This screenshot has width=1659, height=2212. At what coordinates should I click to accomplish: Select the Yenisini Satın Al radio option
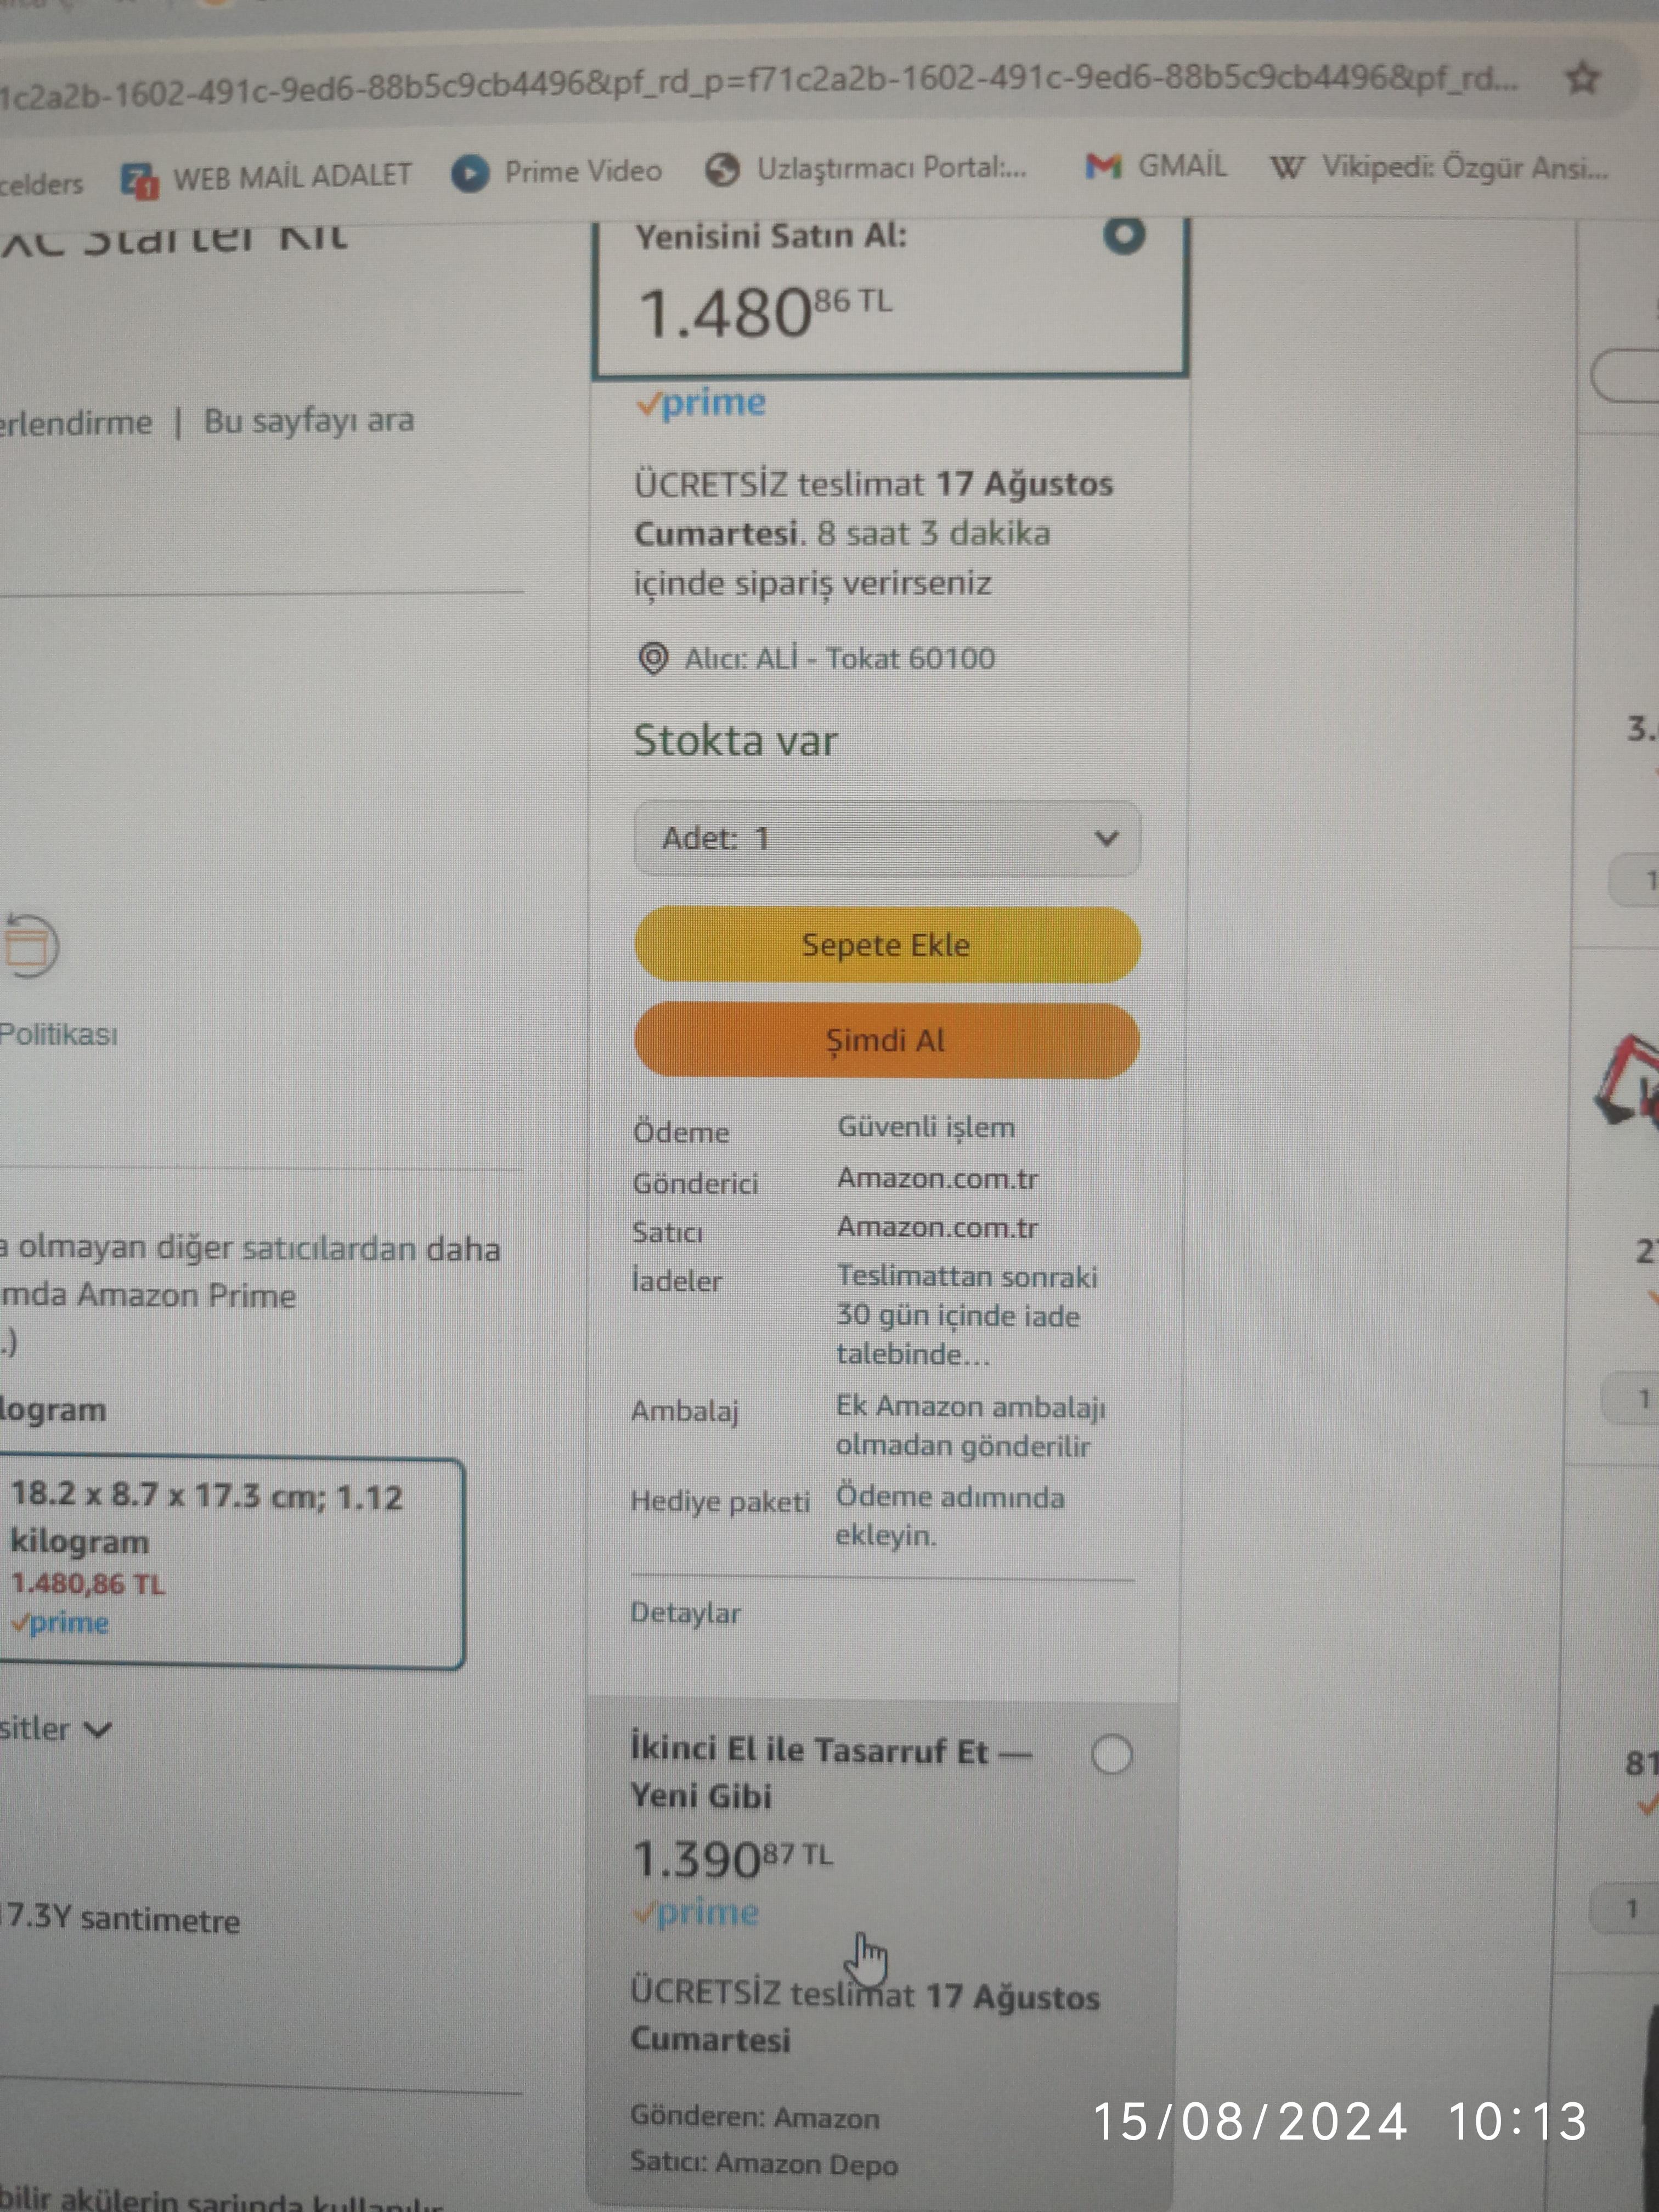click(x=1124, y=235)
